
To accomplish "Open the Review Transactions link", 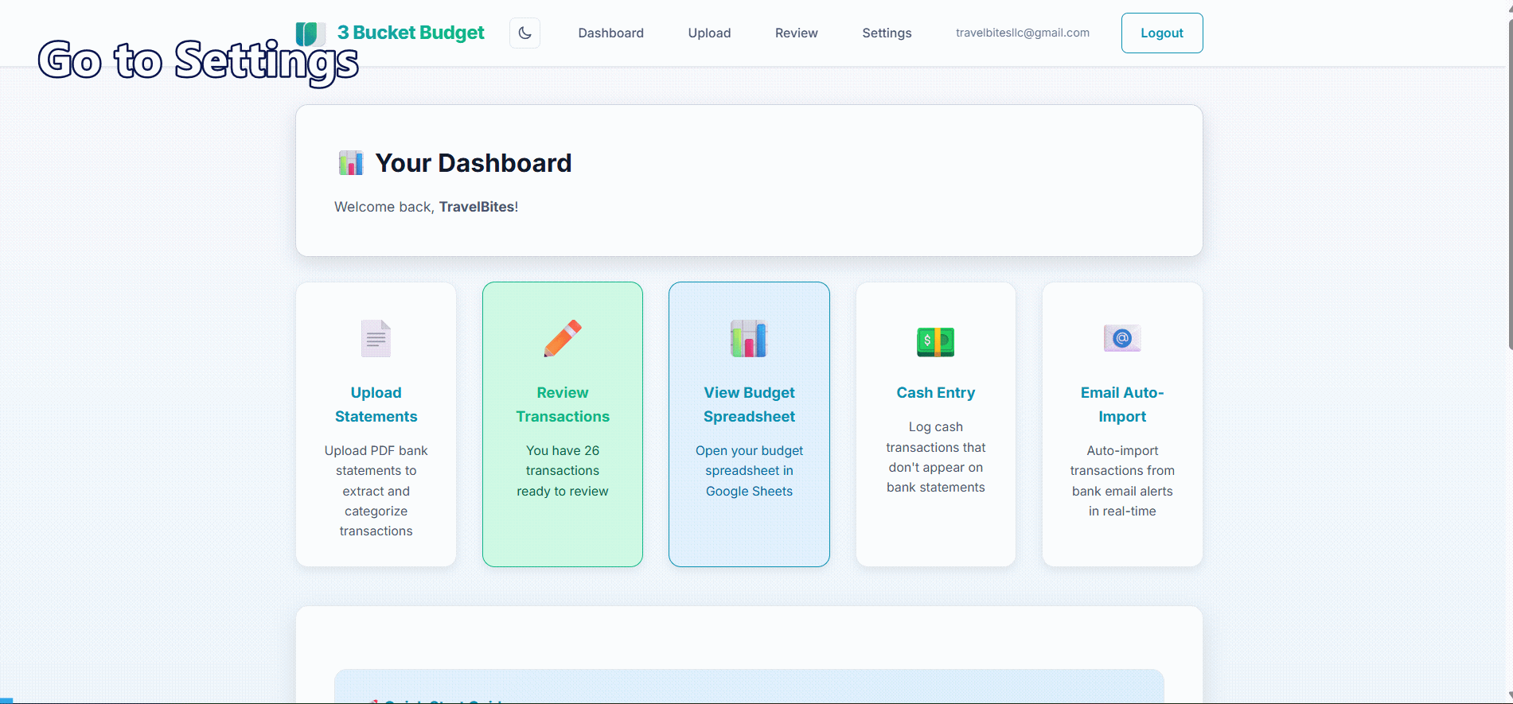I will [x=562, y=404].
